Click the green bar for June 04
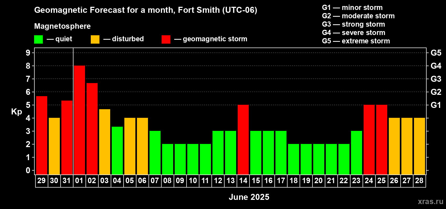This screenshot has width=446, height=209. (x=117, y=151)
